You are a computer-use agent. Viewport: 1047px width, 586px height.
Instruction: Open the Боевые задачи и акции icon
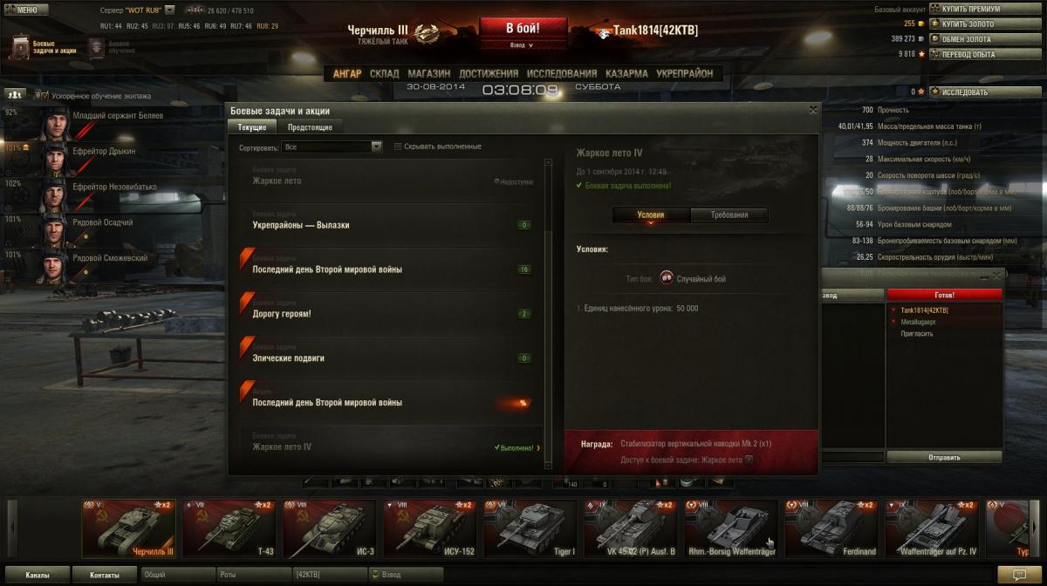(x=21, y=46)
